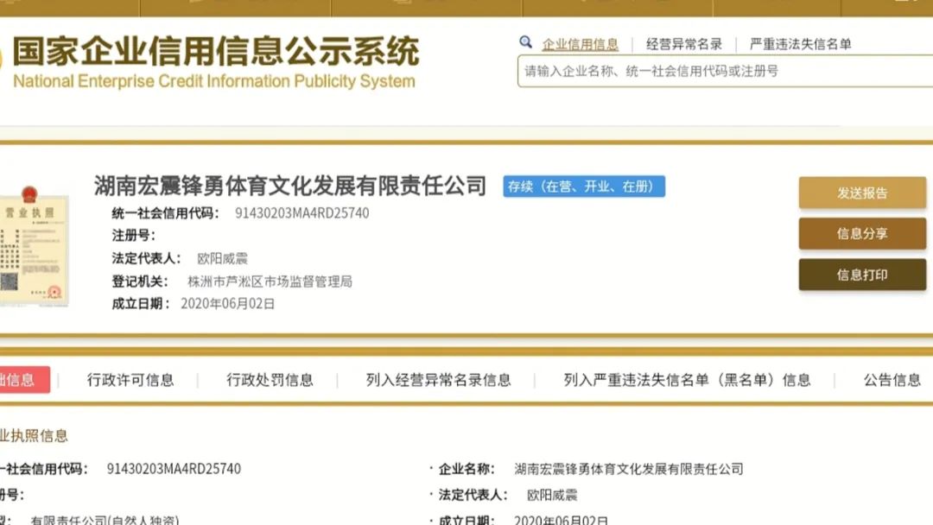Viewport: 933px width, 525px height.
Task: Open the business license thumbnail image
Action: (34, 245)
